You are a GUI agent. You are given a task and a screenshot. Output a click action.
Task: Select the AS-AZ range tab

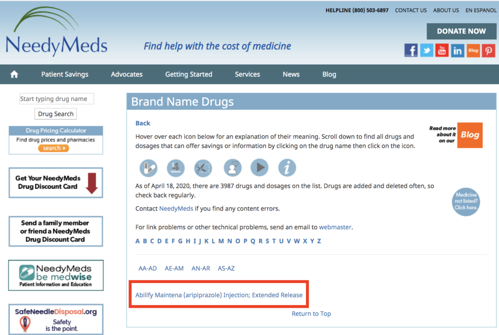[226, 268]
